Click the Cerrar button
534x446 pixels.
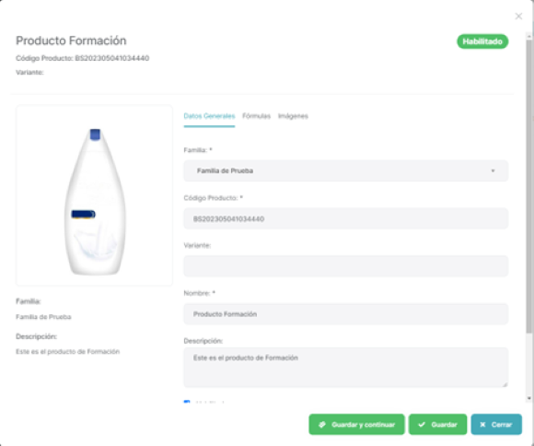tap(496, 424)
